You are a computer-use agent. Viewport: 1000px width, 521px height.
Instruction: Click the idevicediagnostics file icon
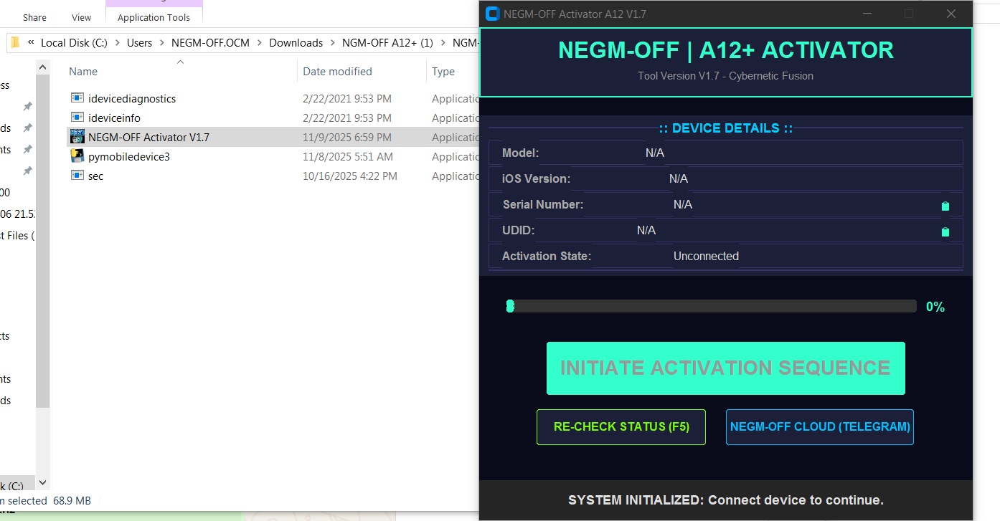(x=77, y=98)
